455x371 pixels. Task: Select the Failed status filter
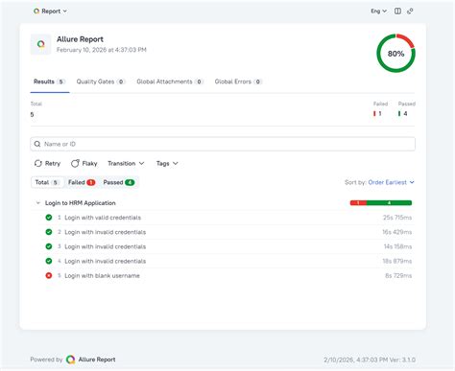click(x=82, y=182)
